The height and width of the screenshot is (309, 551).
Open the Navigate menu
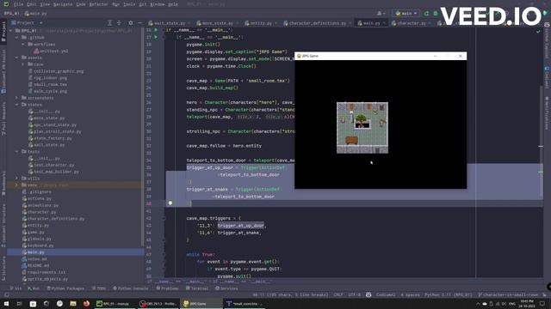click(63, 4)
